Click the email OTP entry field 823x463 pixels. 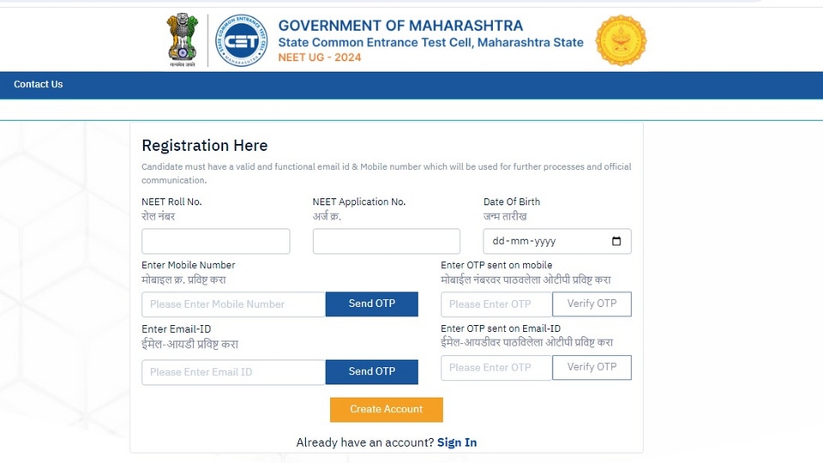(496, 368)
